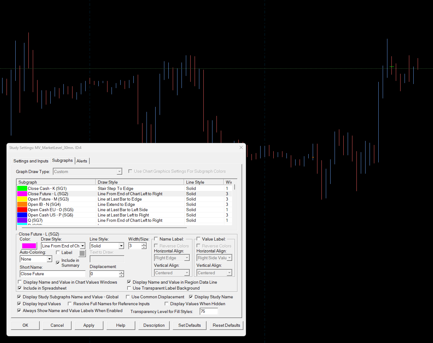This screenshot has width=433, height=343.
Task: Expand the Graph Draw Type dropdown
Action: 119,171
